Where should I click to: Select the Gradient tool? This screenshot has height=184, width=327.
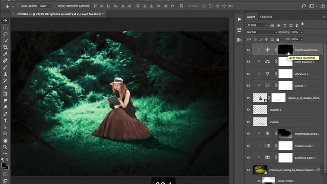point(5,94)
